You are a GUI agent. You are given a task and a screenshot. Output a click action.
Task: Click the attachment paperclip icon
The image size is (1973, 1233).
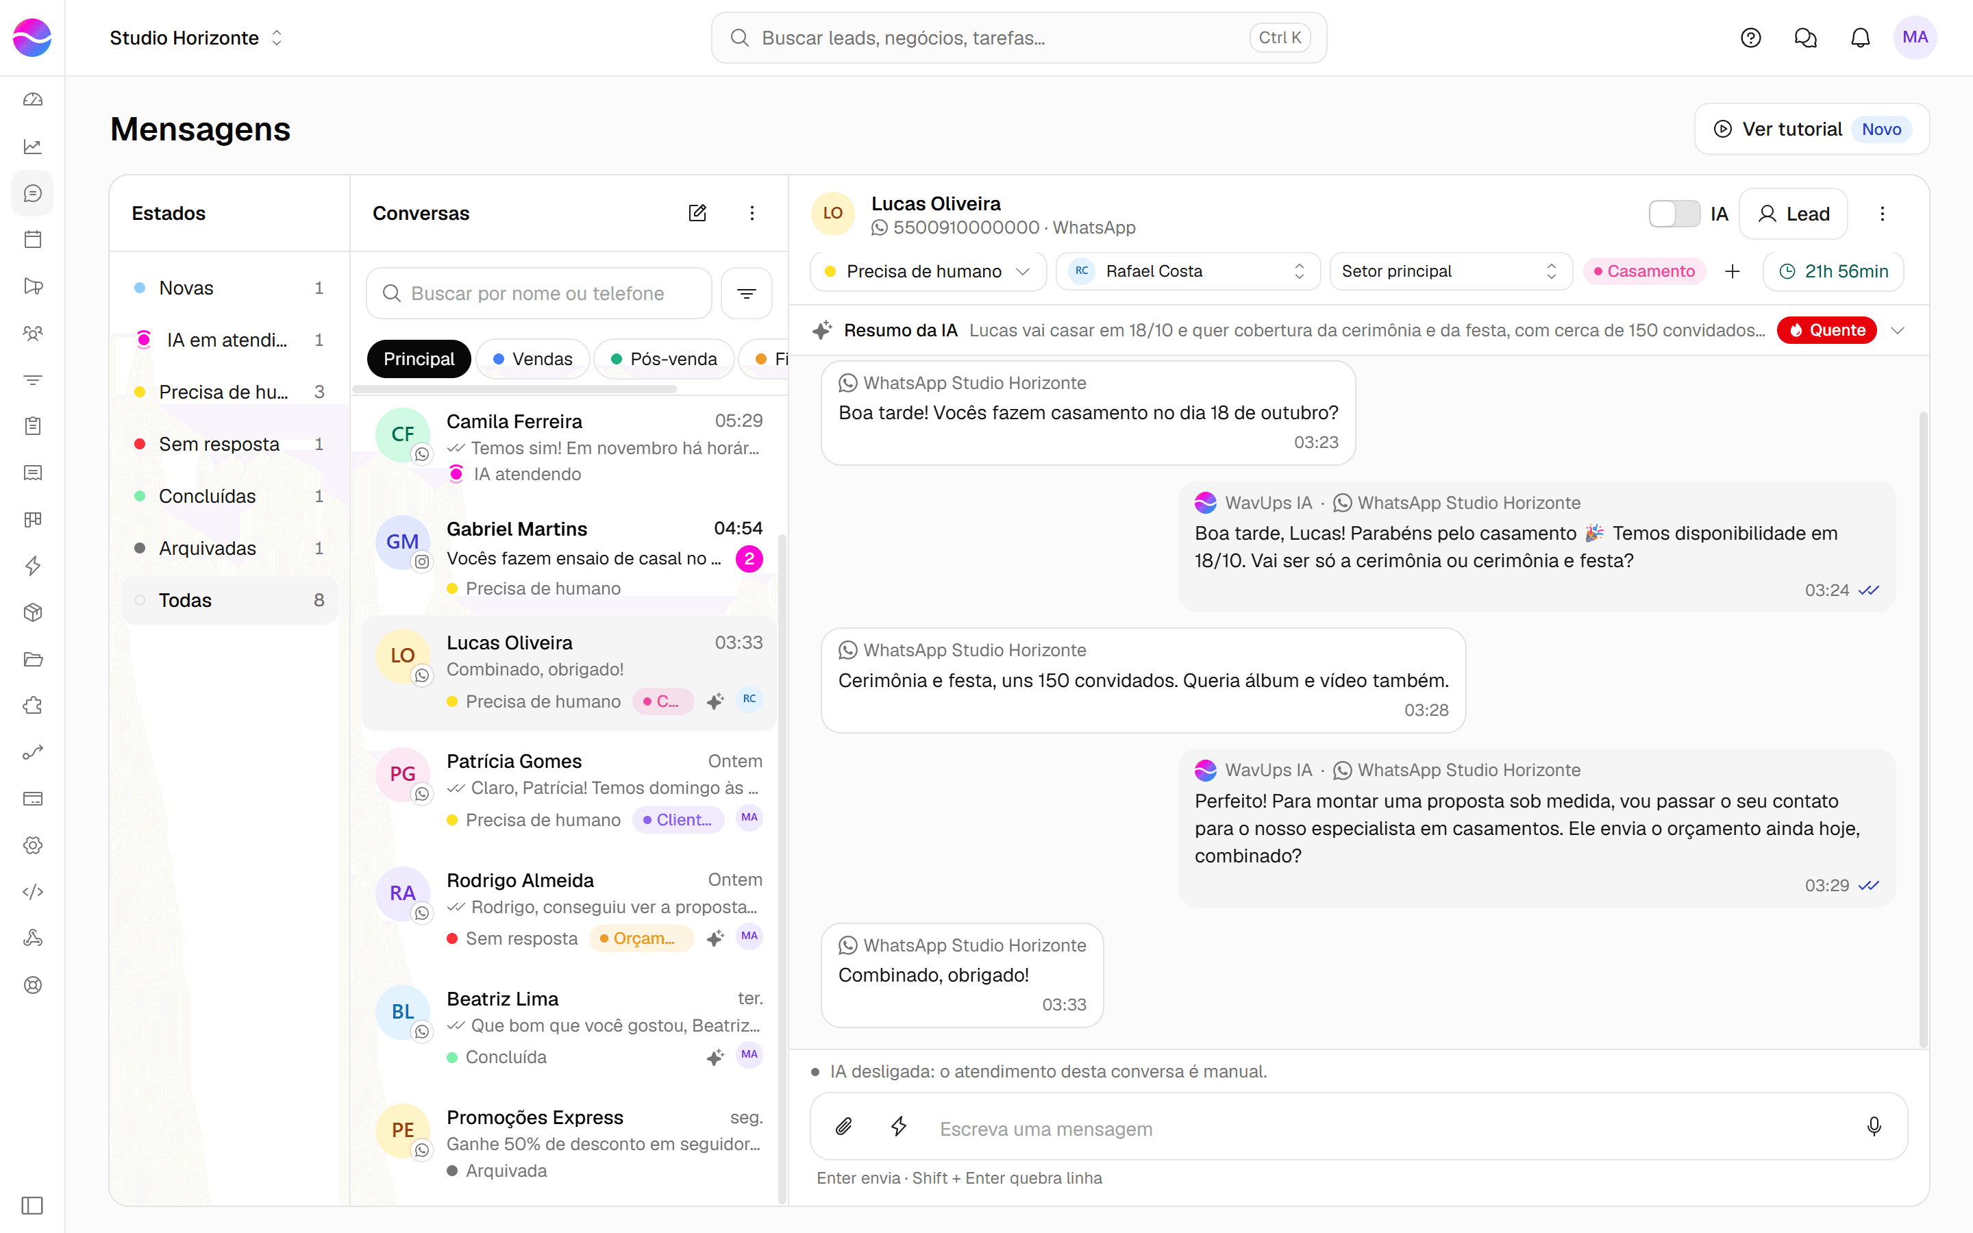coord(844,1126)
